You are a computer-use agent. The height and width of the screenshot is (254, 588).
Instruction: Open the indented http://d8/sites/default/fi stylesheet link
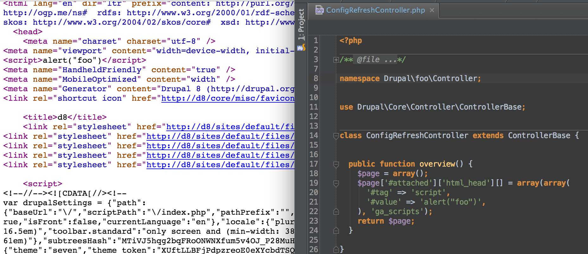point(230,127)
